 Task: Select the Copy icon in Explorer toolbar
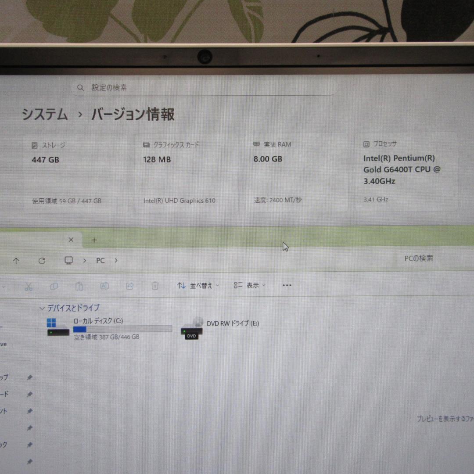54,286
